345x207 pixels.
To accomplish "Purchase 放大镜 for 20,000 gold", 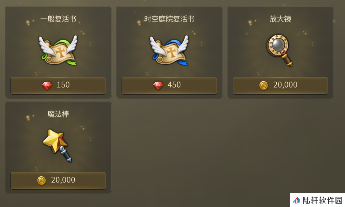I will (x=280, y=85).
